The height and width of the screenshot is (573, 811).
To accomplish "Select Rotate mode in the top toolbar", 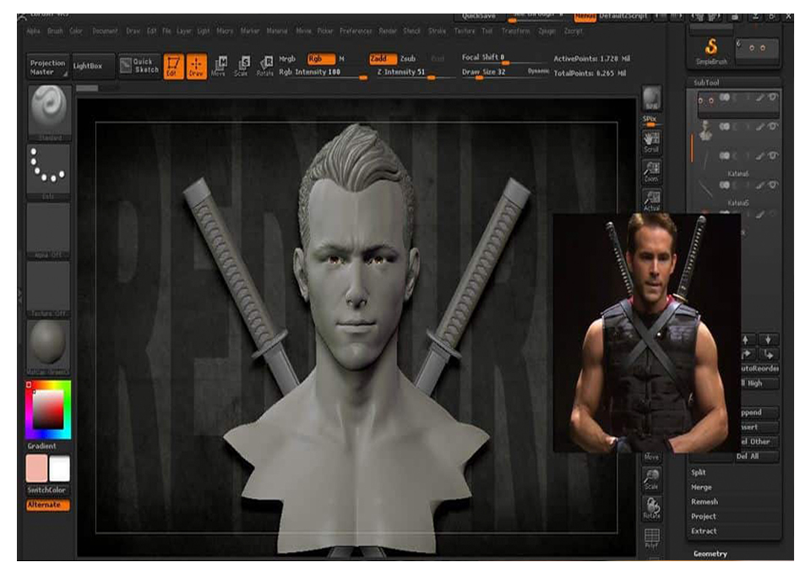I will [x=264, y=66].
